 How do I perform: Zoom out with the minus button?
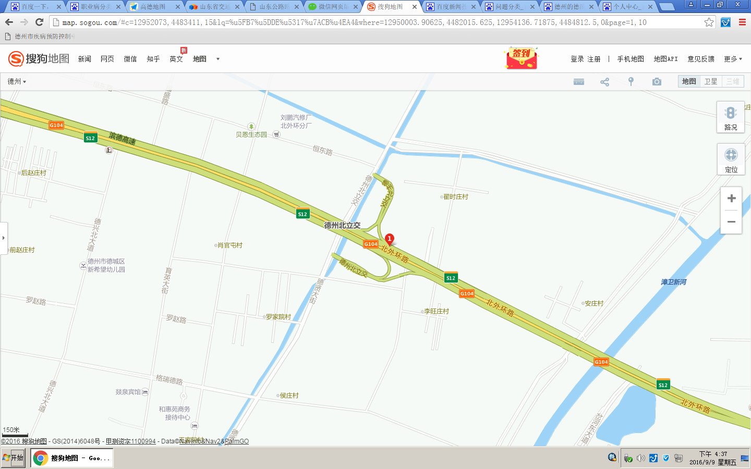click(731, 222)
